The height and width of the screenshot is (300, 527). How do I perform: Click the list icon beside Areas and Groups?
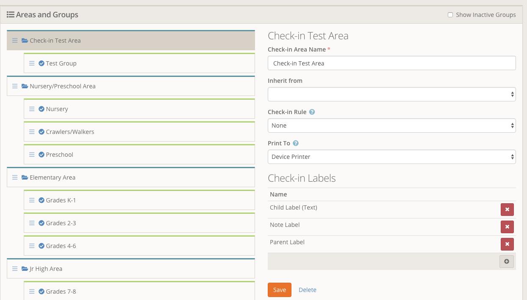(x=10, y=14)
